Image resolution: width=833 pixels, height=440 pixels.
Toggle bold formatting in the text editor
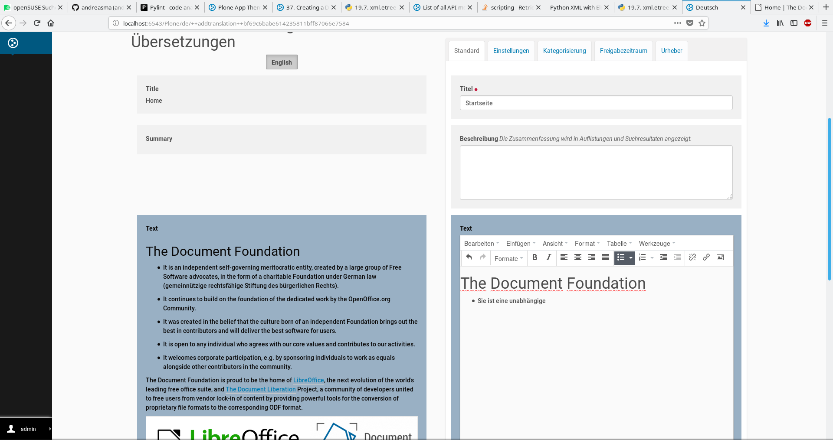(x=535, y=257)
